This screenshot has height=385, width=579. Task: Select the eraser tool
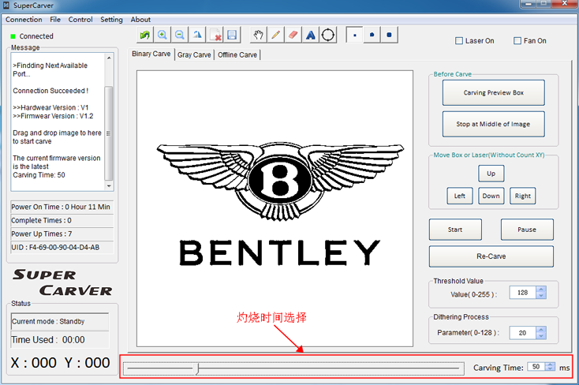click(293, 35)
